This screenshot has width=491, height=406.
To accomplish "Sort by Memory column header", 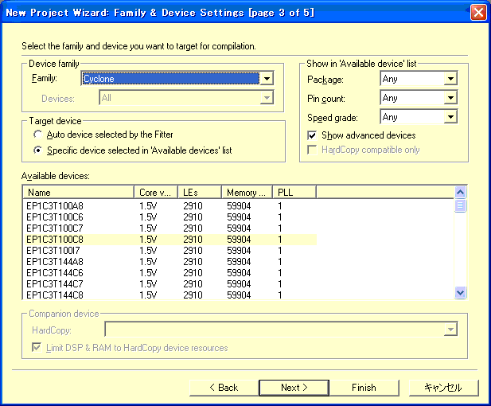I will (x=247, y=192).
